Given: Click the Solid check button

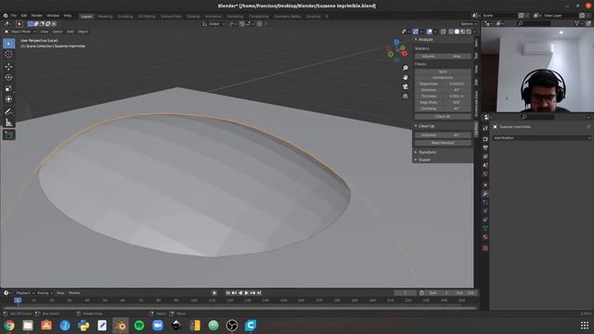Looking at the screenshot, I should click(443, 71).
